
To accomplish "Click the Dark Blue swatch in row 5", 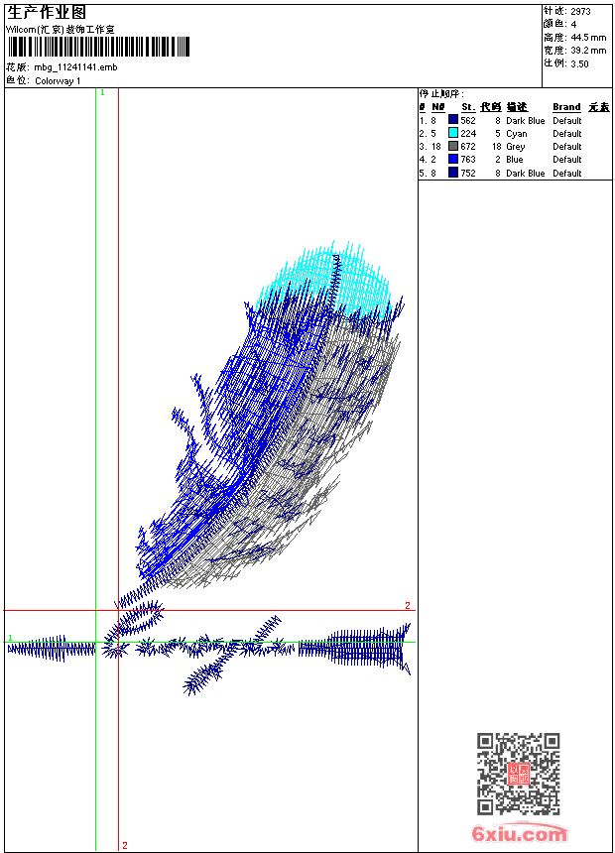I will point(453,173).
